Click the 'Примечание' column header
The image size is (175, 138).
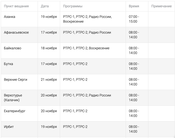161,6
